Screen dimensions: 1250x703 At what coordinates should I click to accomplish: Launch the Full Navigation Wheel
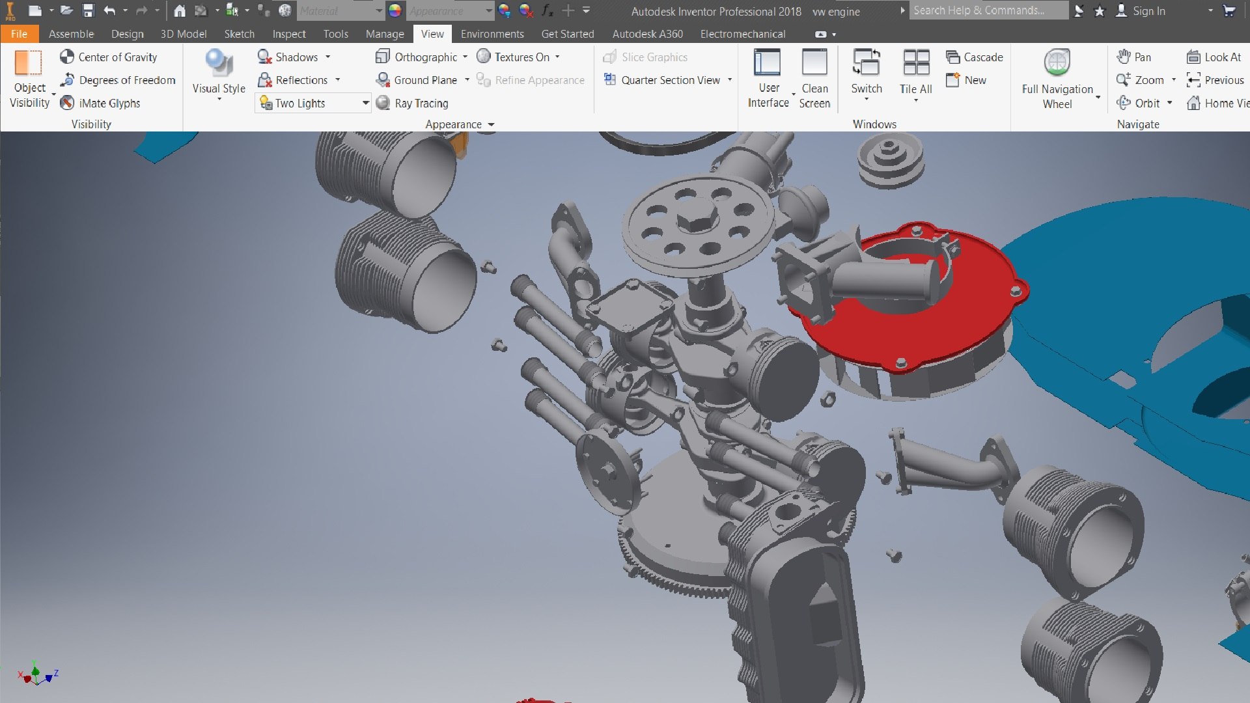pos(1057,79)
